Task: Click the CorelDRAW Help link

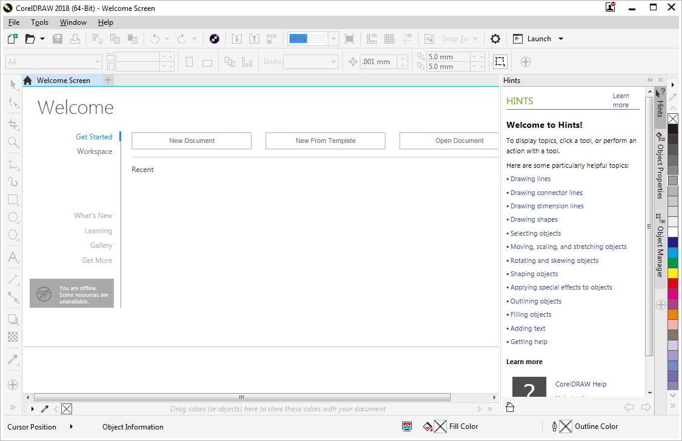Action: [581, 384]
